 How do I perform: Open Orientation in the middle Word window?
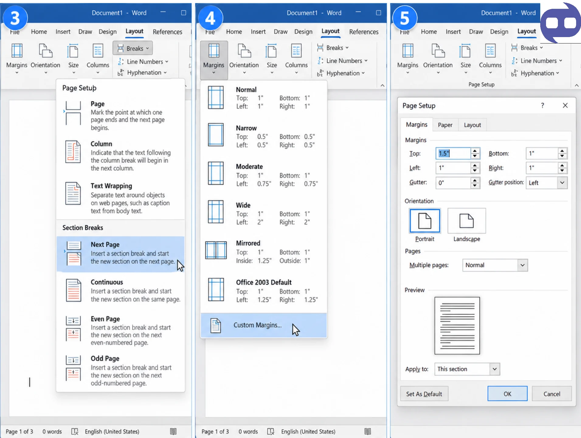coord(244,59)
